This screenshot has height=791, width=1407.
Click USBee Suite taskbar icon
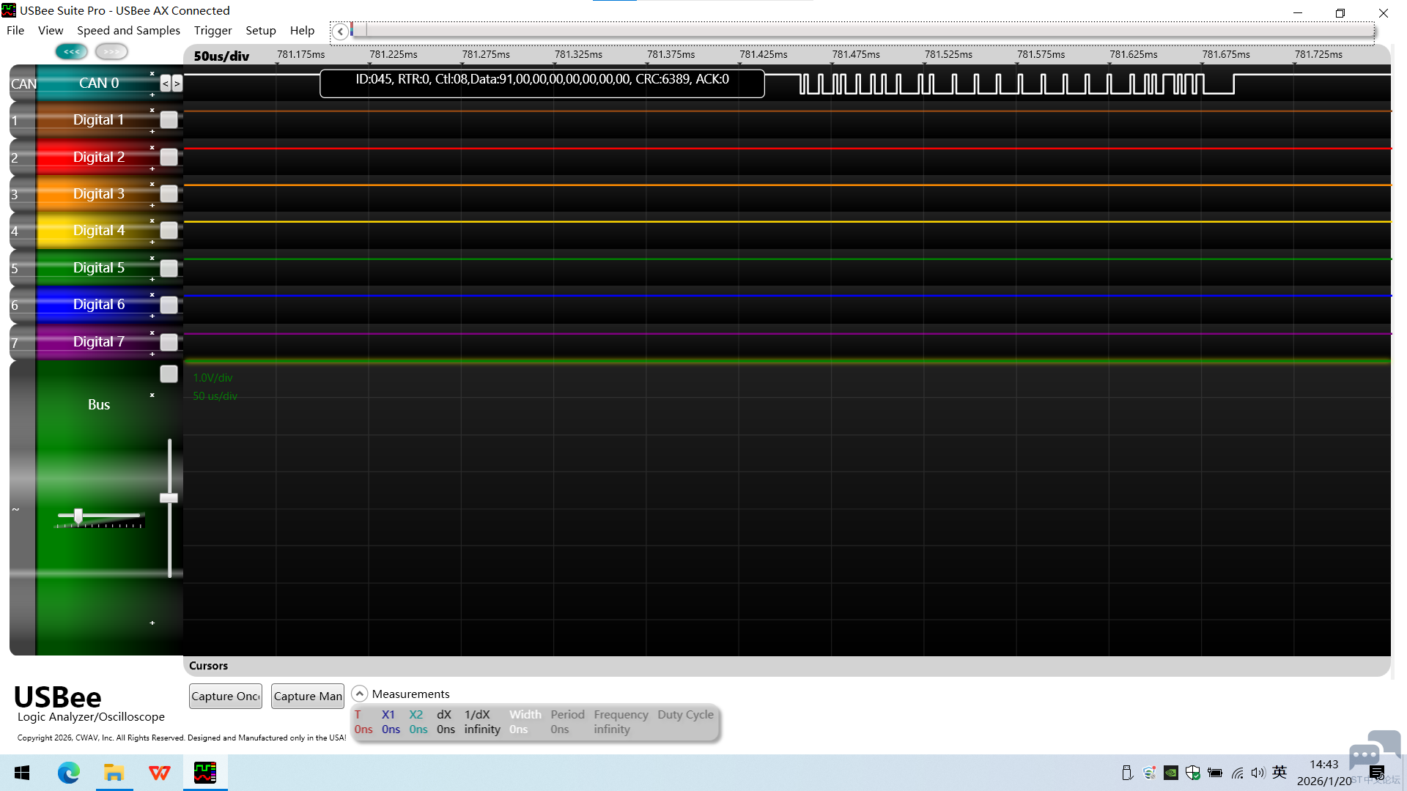pos(205,773)
